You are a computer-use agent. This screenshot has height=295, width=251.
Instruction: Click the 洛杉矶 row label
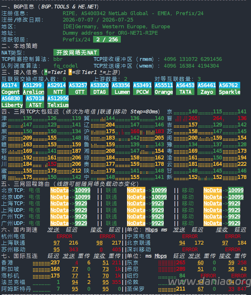click(x=10, y=276)
